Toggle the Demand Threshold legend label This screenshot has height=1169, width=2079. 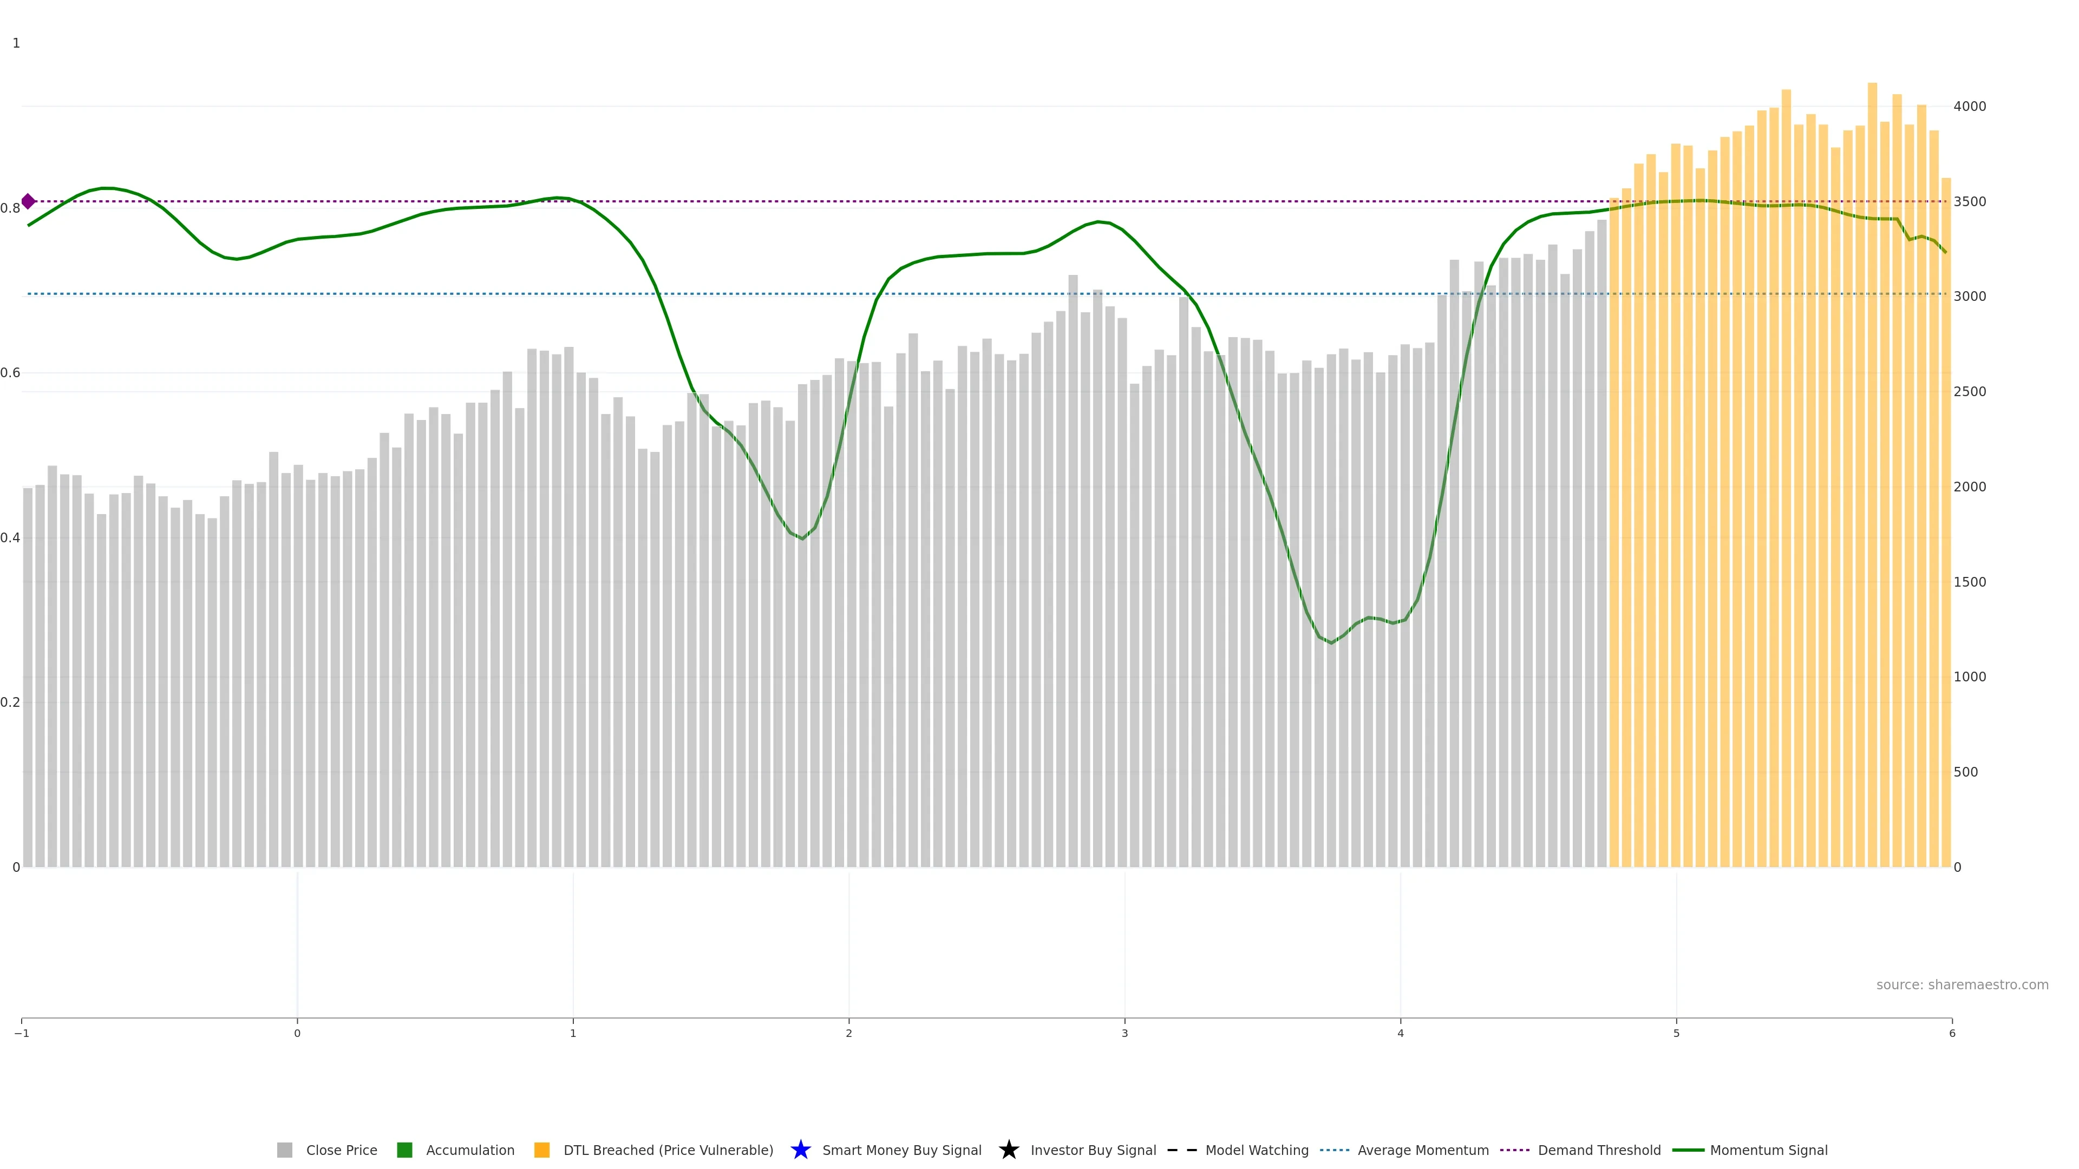(1599, 1151)
